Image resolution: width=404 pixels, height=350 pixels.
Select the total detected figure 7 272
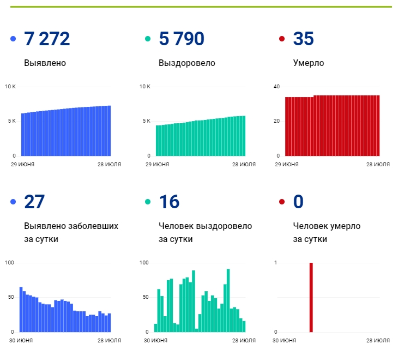47,39
